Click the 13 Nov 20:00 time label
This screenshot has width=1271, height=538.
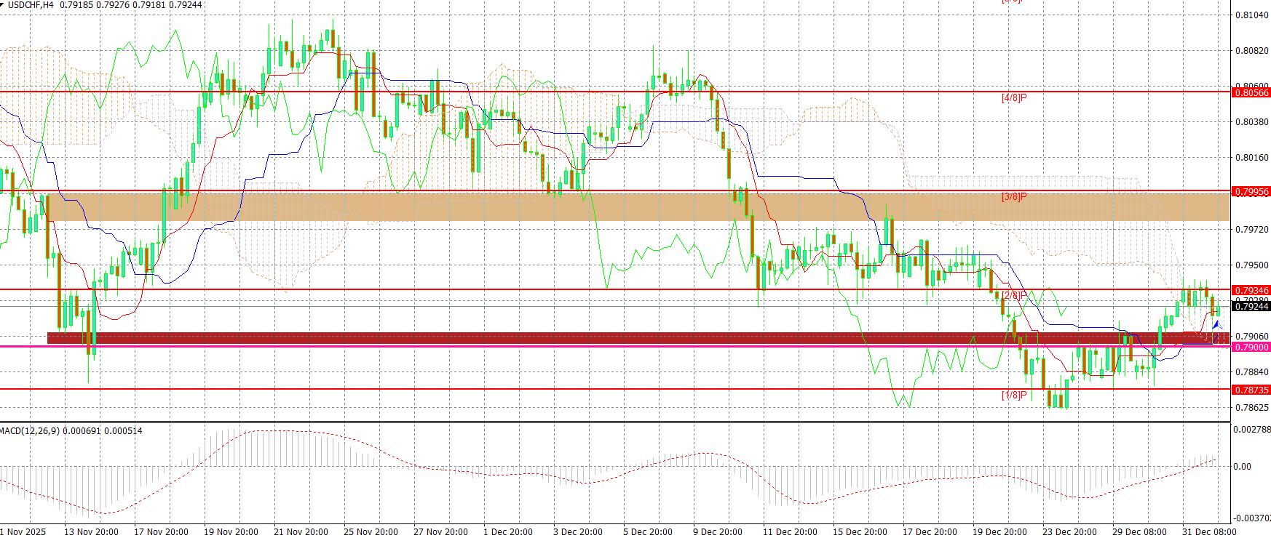91,531
